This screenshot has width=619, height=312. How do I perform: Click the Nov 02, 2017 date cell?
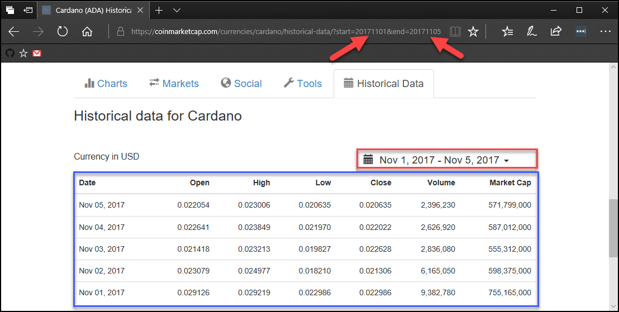coord(102,271)
